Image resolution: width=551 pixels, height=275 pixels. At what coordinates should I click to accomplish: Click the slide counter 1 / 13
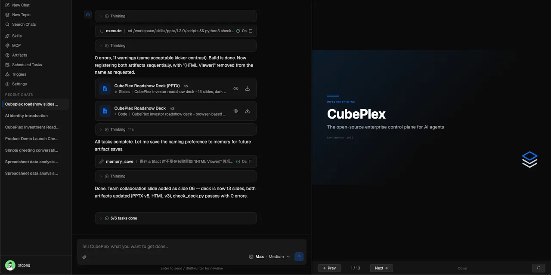pyautogui.click(x=356, y=268)
